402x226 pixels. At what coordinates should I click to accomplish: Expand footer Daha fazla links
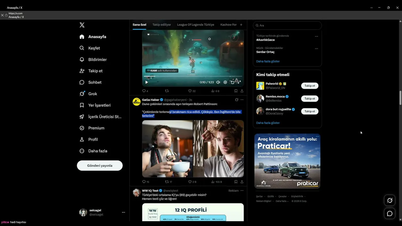[282, 201]
